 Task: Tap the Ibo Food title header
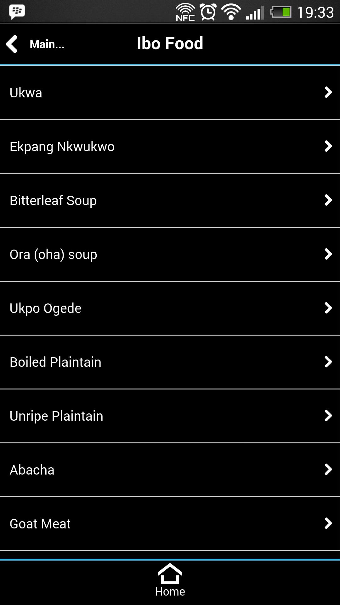tap(170, 43)
